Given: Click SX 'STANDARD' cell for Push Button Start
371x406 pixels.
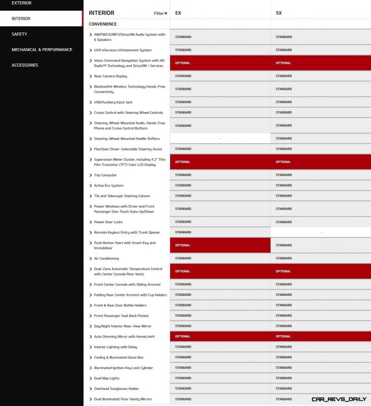Looking at the screenshot, I should [x=320, y=245].
